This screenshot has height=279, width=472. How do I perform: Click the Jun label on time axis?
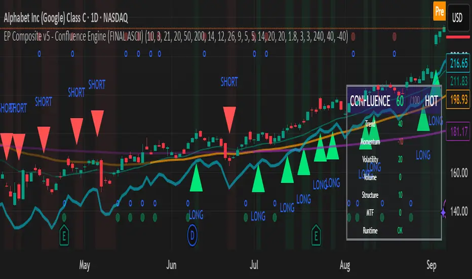click(x=171, y=265)
